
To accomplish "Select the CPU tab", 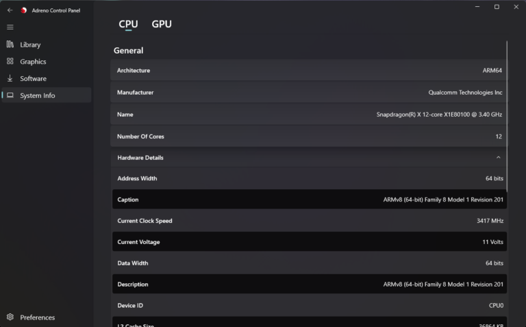I will pyautogui.click(x=128, y=24).
